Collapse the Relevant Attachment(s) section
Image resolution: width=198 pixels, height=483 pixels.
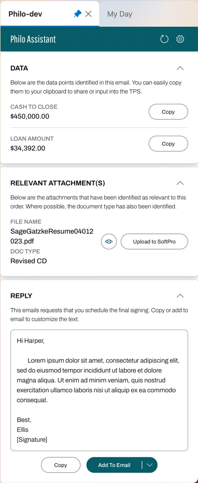point(180,183)
